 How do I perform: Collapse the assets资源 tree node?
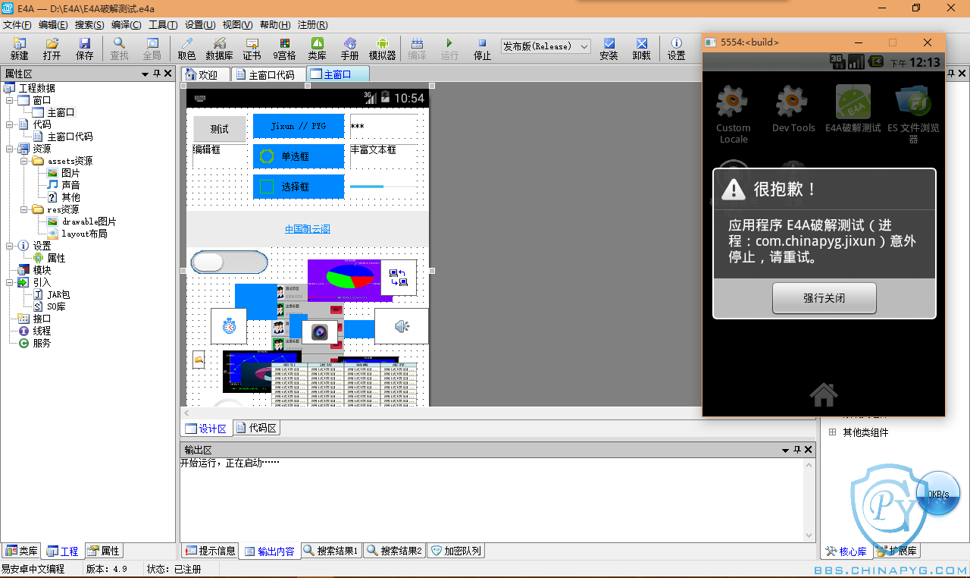coord(24,161)
